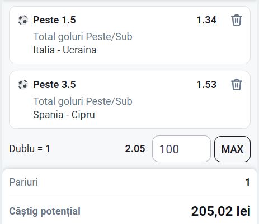The width and height of the screenshot is (259, 224).
Task: Click the Câștig potențial label
Action: pyautogui.click(x=45, y=211)
